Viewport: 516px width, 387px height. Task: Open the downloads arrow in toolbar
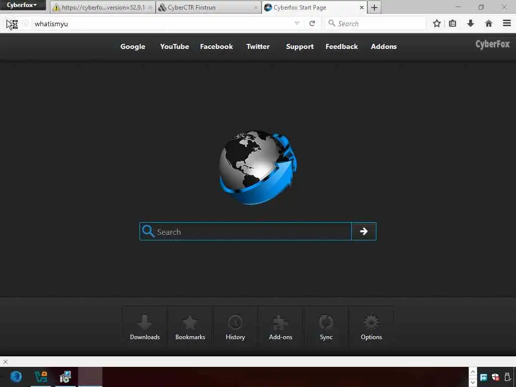coord(471,23)
